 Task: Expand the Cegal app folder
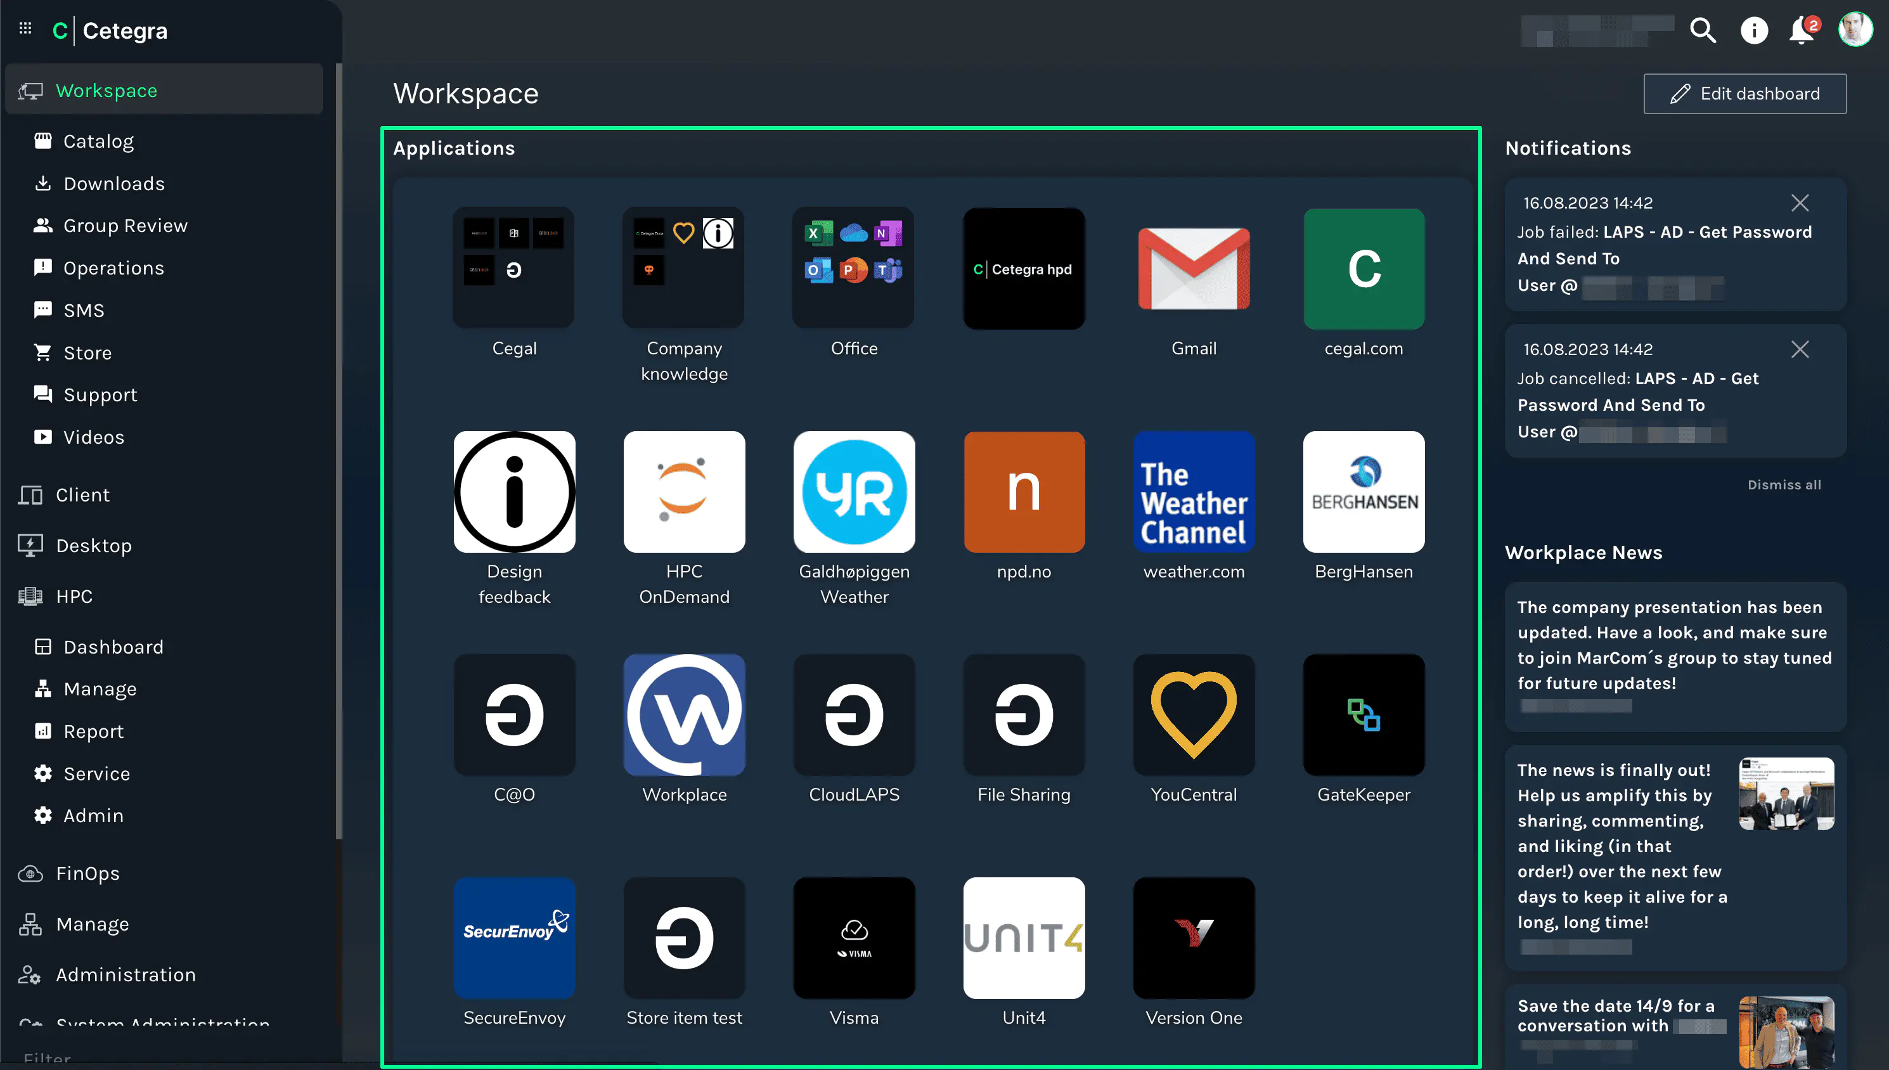click(513, 267)
